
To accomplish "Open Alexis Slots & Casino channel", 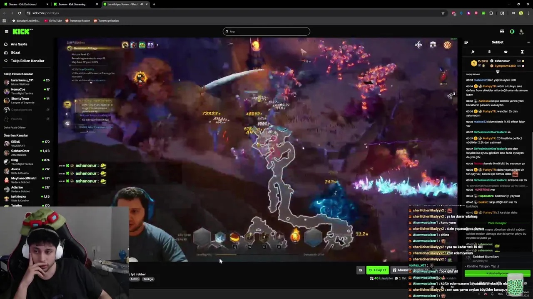I will click(27, 171).
